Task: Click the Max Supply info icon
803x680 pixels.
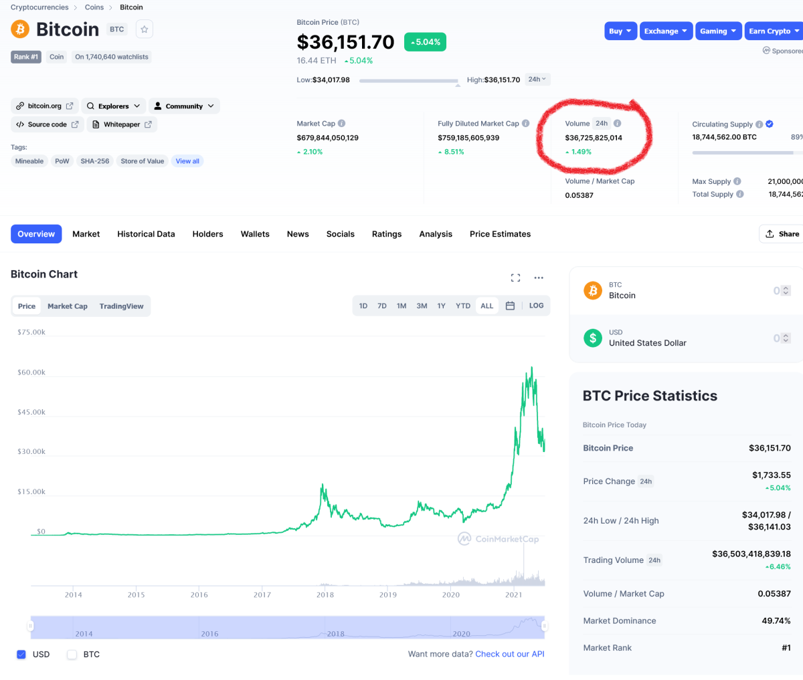Action: coord(737,181)
